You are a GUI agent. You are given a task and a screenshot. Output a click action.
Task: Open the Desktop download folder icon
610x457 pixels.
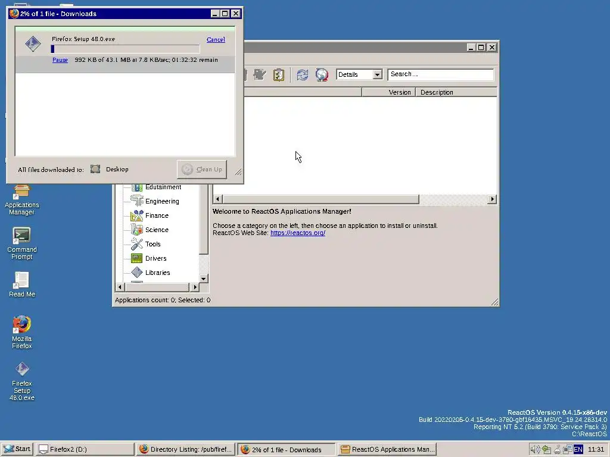coord(95,169)
